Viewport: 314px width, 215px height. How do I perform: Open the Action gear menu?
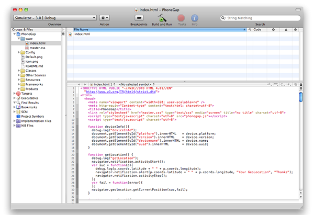[104, 18]
